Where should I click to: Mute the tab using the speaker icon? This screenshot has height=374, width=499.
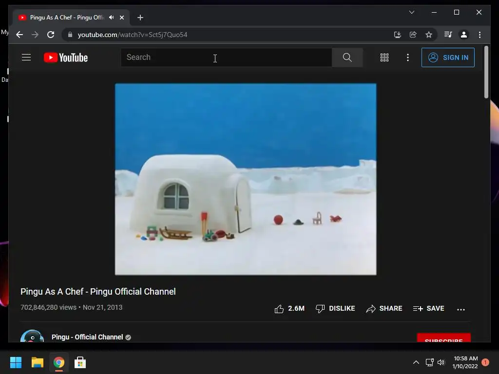pyautogui.click(x=112, y=18)
